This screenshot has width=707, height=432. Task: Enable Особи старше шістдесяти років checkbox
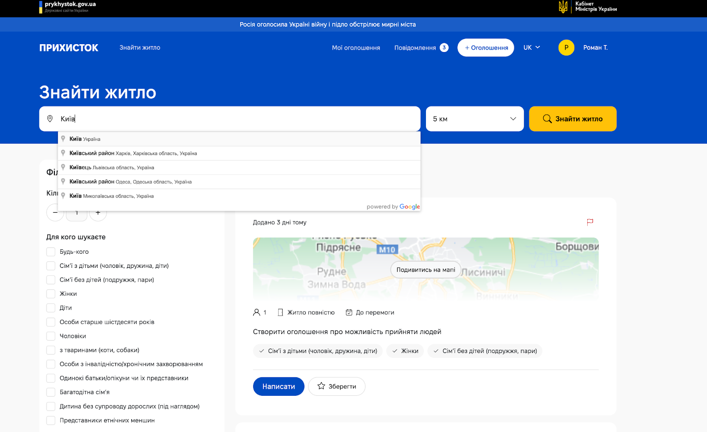51,322
